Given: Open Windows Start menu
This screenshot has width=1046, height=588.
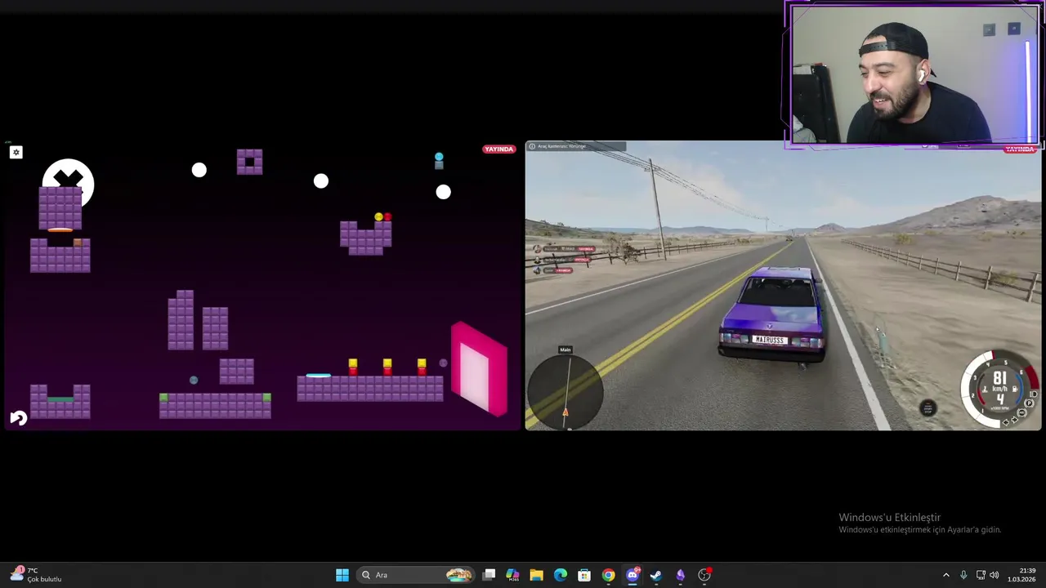Looking at the screenshot, I should coord(342,575).
